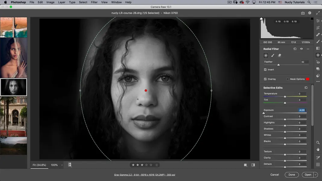Open Spotlight search in macOS menu bar
This screenshot has height=181, width=322.
click(x=309, y=2)
